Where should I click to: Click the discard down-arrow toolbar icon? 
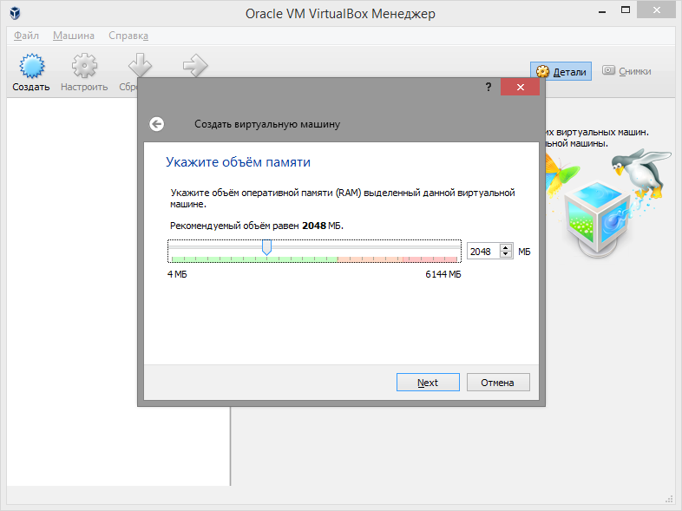[x=140, y=65]
